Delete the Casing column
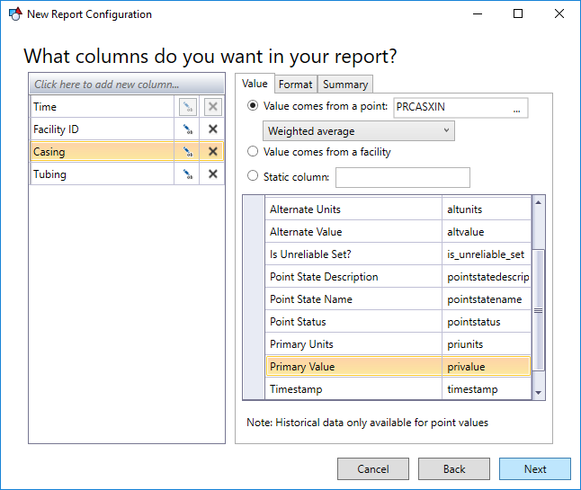Image resolution: width=581 pixels, height=490 pixels. coord(212,152)
